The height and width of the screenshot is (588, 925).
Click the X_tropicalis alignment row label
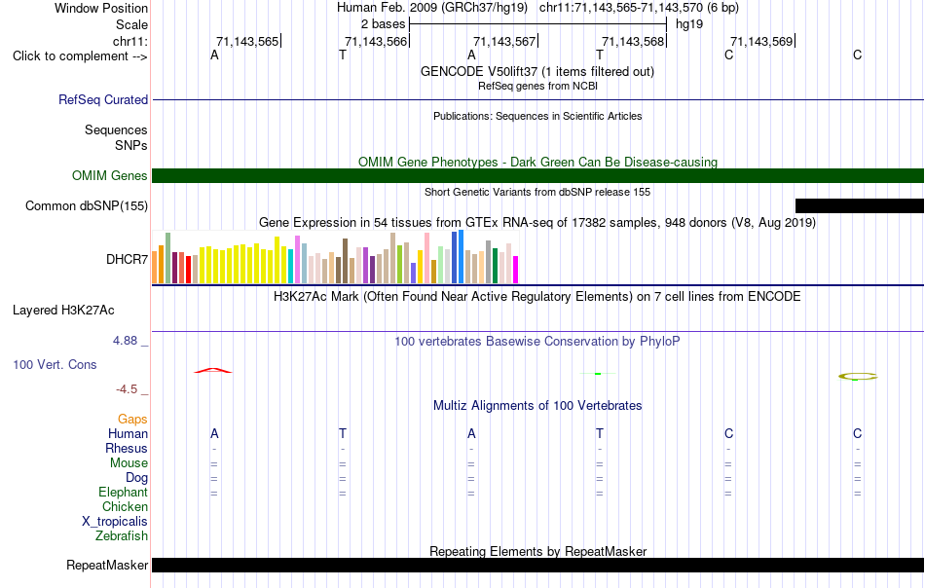115,522
